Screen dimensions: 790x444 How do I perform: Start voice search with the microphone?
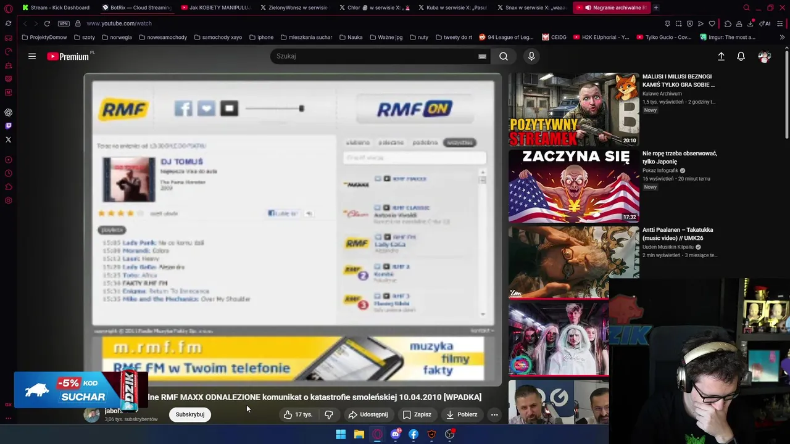[531, 56]
